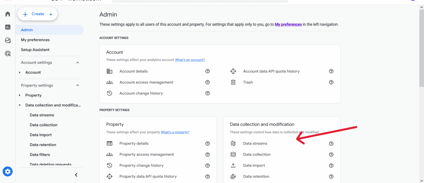This screenshot has height=183, width=424.
Task: Click the database icon beside Data collection
Action: [x=233, y=155]
